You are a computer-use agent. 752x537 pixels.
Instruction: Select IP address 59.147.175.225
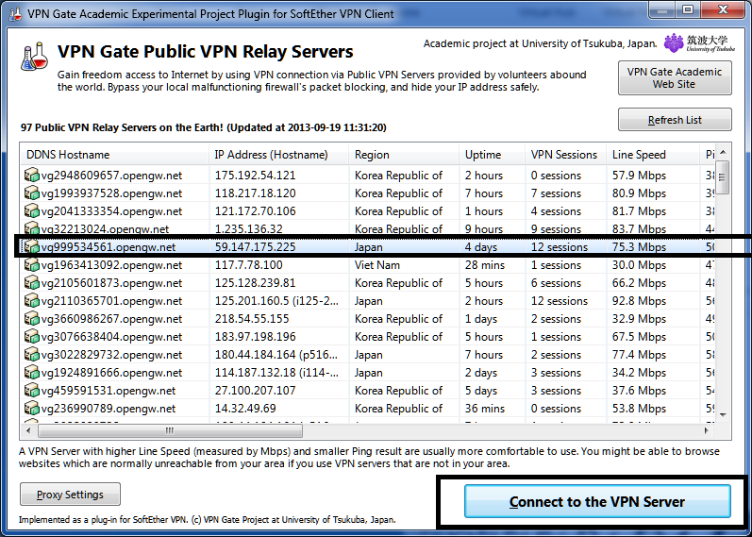pos(255,246)
